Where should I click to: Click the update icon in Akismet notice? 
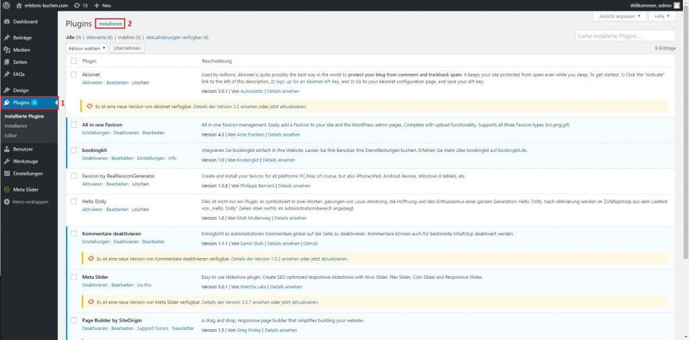tap(91, 106)
